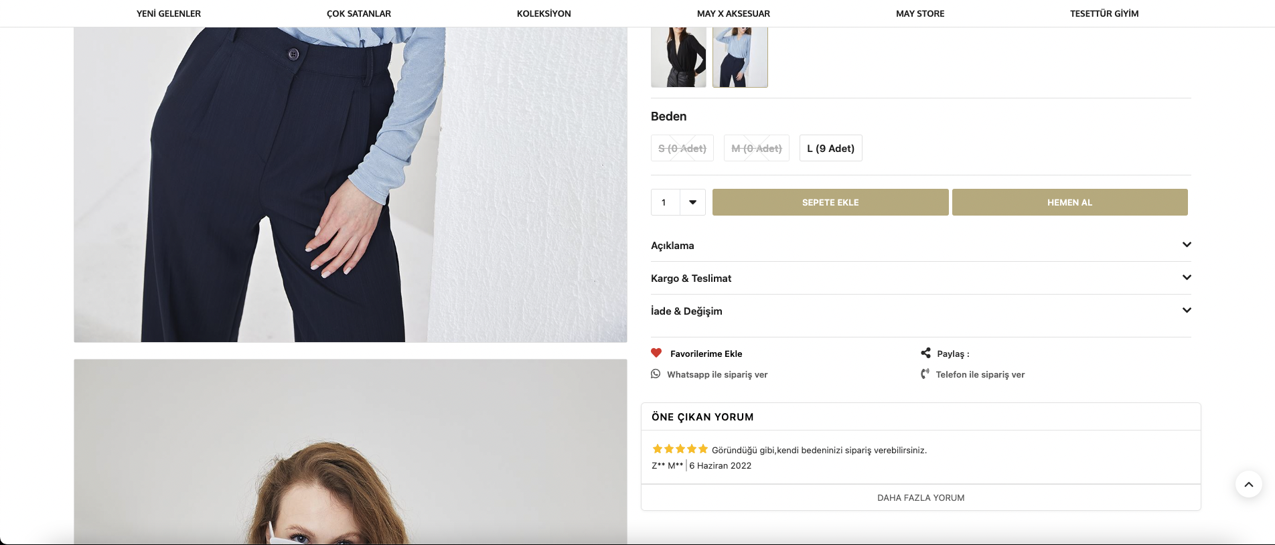Open DAHA FAZLA YORUM reviews link
The width and height of the screenshot is (1275, 545).
coord(921,497)
